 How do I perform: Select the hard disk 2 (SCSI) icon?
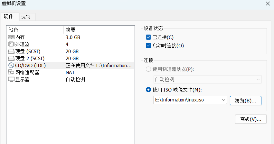[x=11, y=58]
